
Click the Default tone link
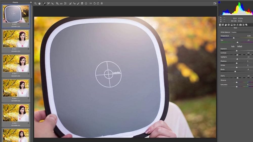point(240,46)
